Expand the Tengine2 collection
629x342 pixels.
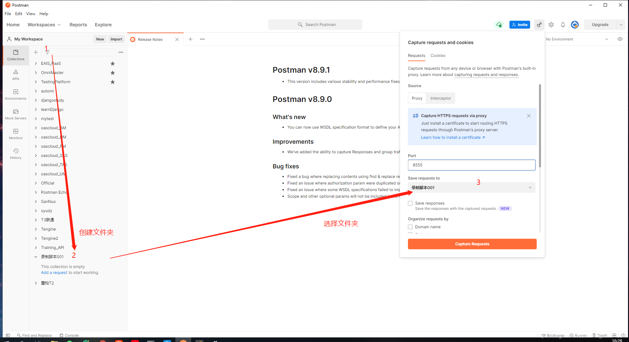tap(36, 238)
